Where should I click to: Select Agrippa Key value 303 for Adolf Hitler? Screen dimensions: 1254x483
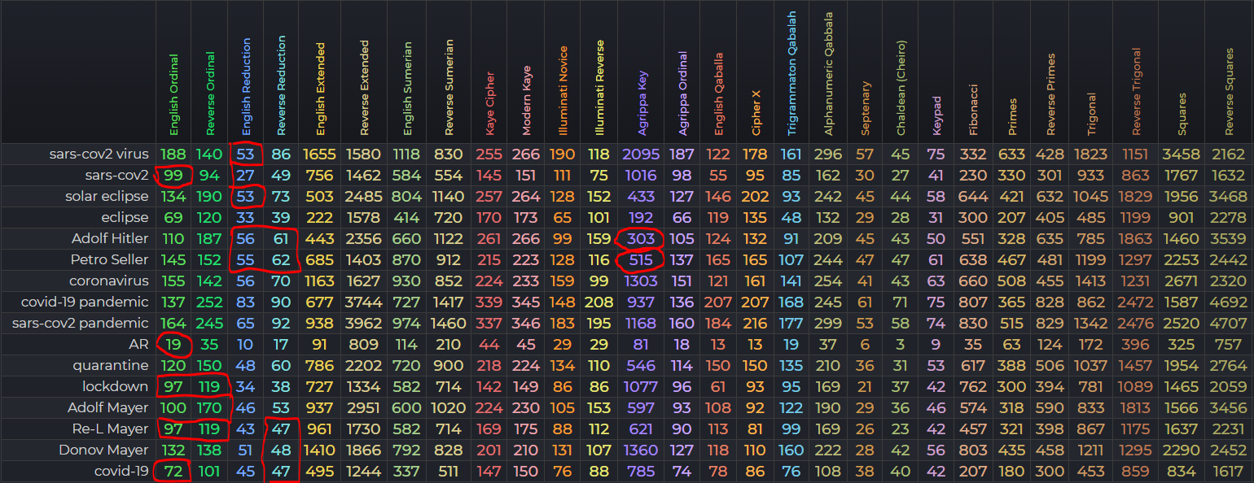pyautogui.click(x=641, y=238)
